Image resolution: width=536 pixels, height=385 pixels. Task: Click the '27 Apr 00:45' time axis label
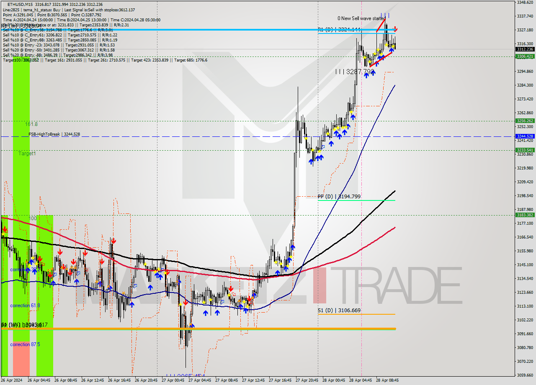(x=173, y=380)
